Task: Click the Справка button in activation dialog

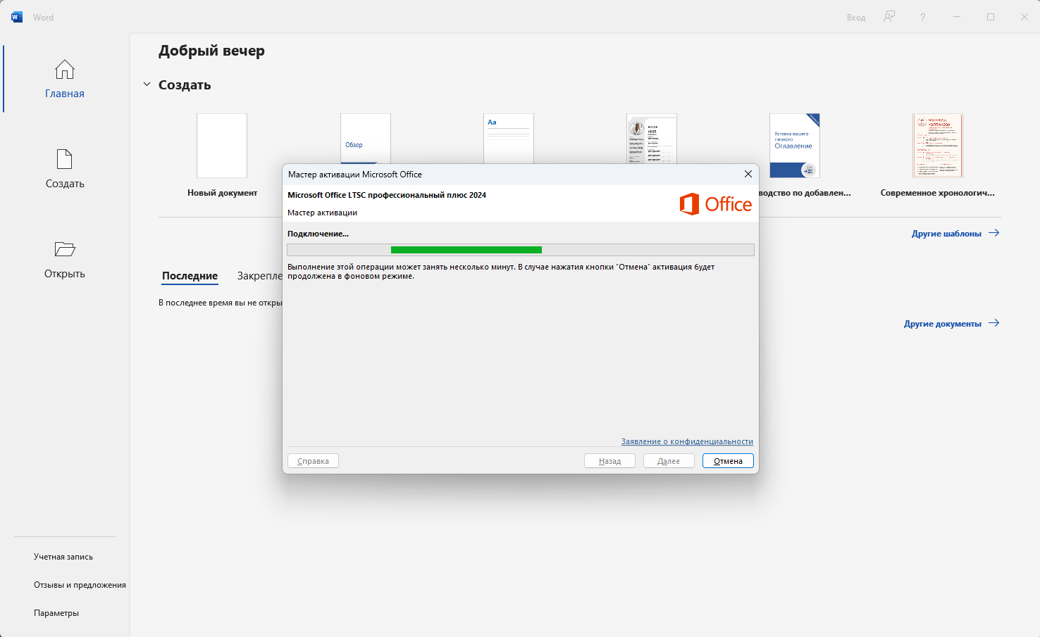Action: pyautogui.click(x=313, y=461)
